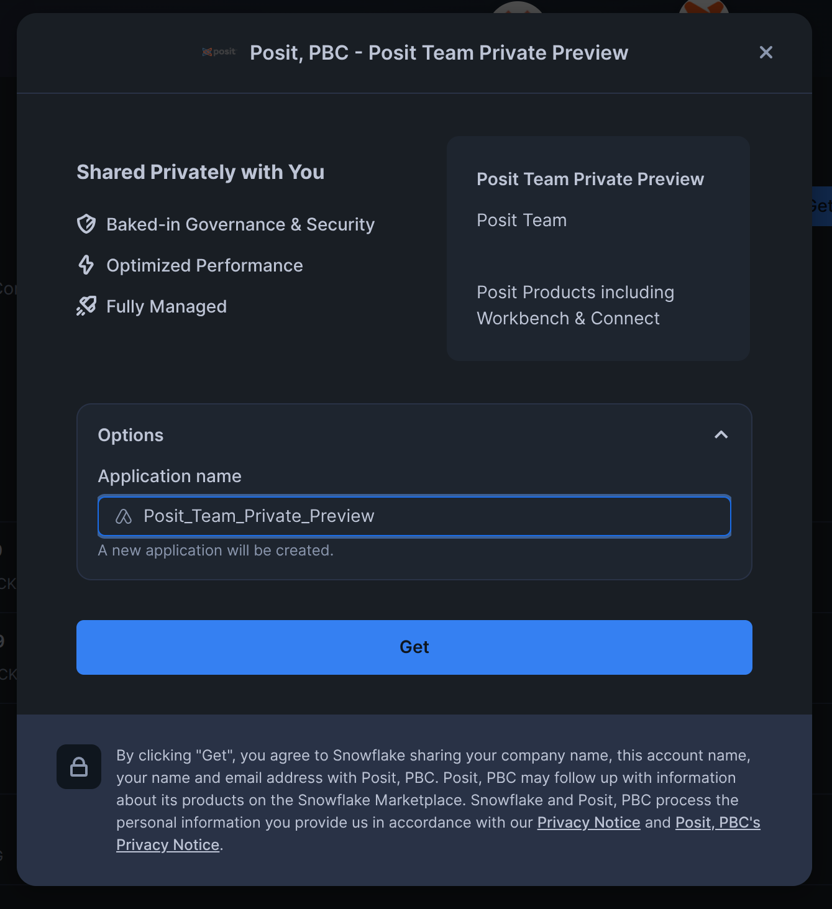Click the Posit Team Private Preview card title
The image size is (832, 909).
click(x=590, y=179)
